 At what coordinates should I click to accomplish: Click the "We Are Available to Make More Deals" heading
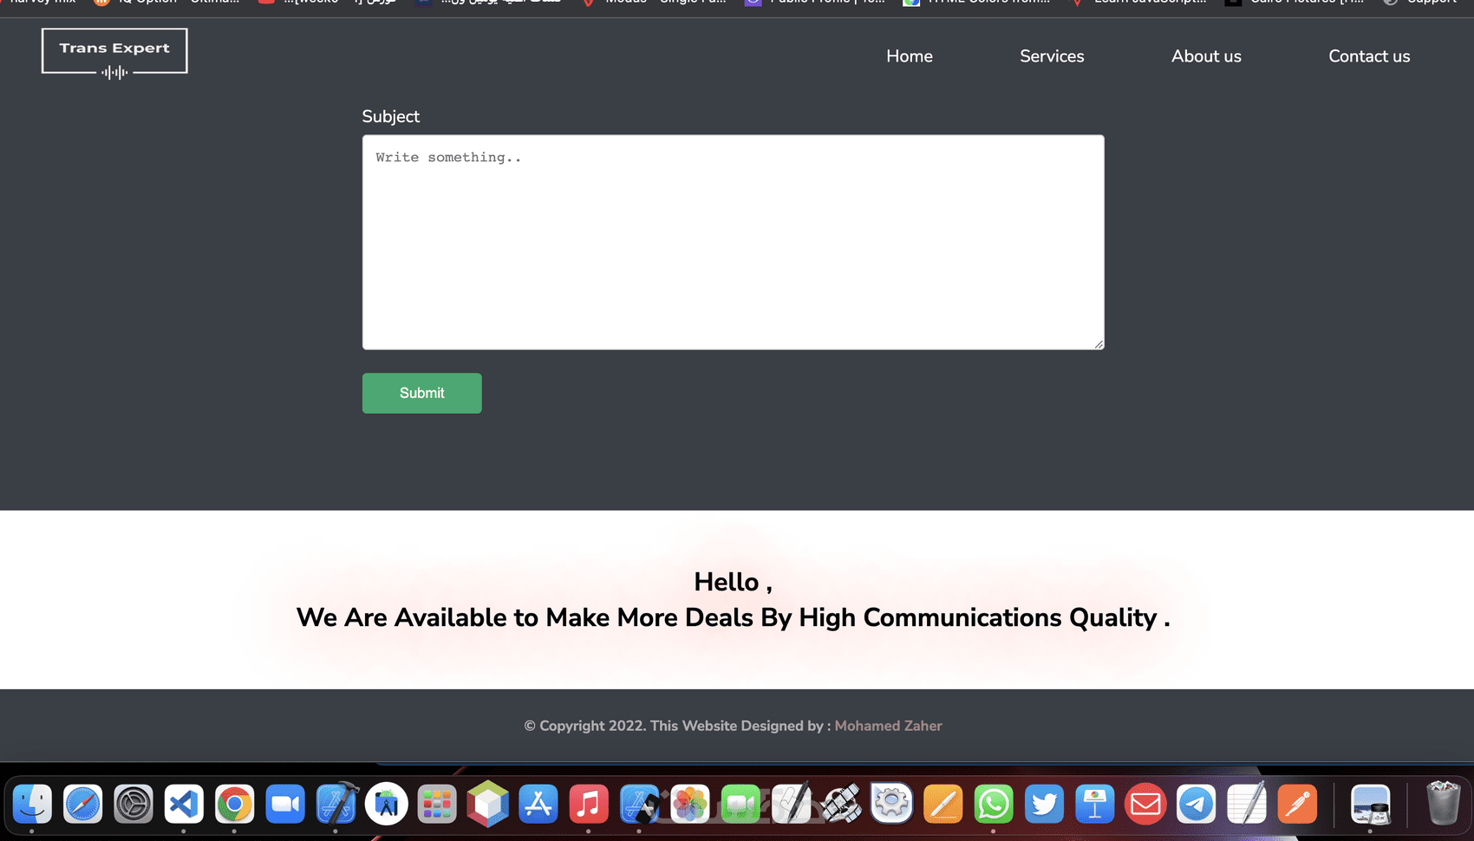pos(733,617)
